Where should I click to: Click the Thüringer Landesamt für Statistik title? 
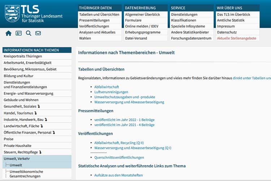tap(42, 18)
